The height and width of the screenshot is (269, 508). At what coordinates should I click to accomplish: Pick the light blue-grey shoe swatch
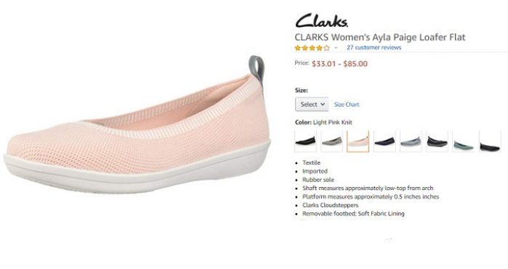coord(411,141)
